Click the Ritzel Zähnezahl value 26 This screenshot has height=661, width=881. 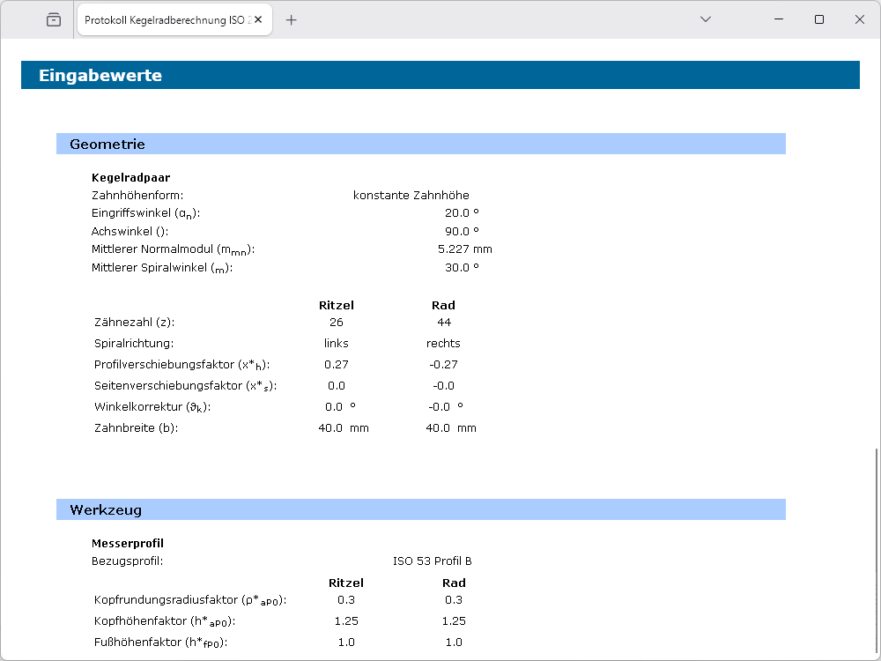pos(336,323)
